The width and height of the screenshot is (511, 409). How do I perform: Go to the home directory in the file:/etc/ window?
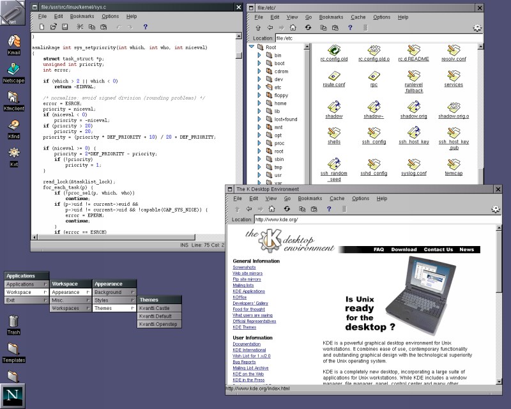(x=293, y=27)
